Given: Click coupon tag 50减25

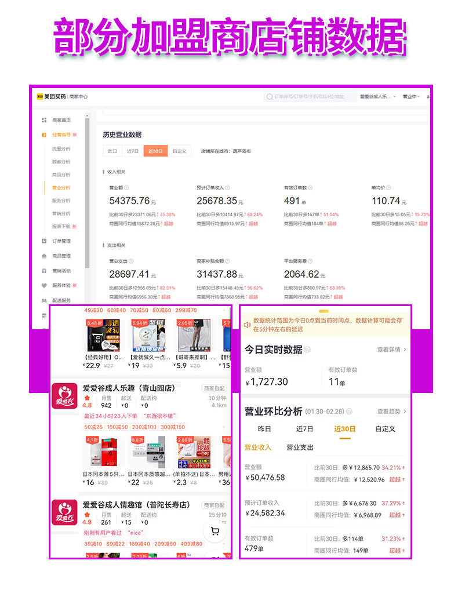Looking at the screenshot, I should pyautogui.click(x=93, y=427).
